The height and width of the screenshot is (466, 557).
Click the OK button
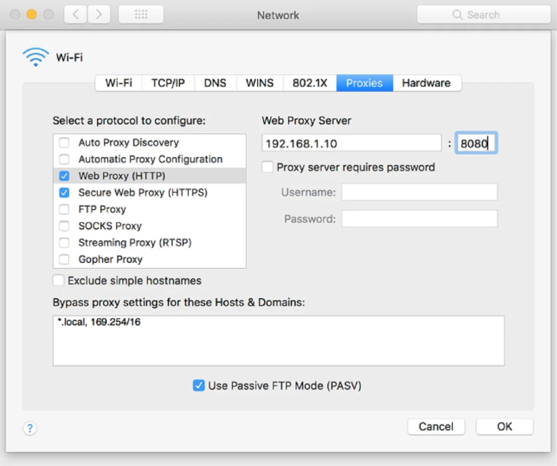(504, 427)
